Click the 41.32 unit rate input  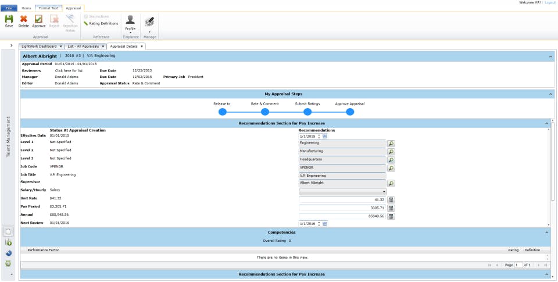(342, 200)
